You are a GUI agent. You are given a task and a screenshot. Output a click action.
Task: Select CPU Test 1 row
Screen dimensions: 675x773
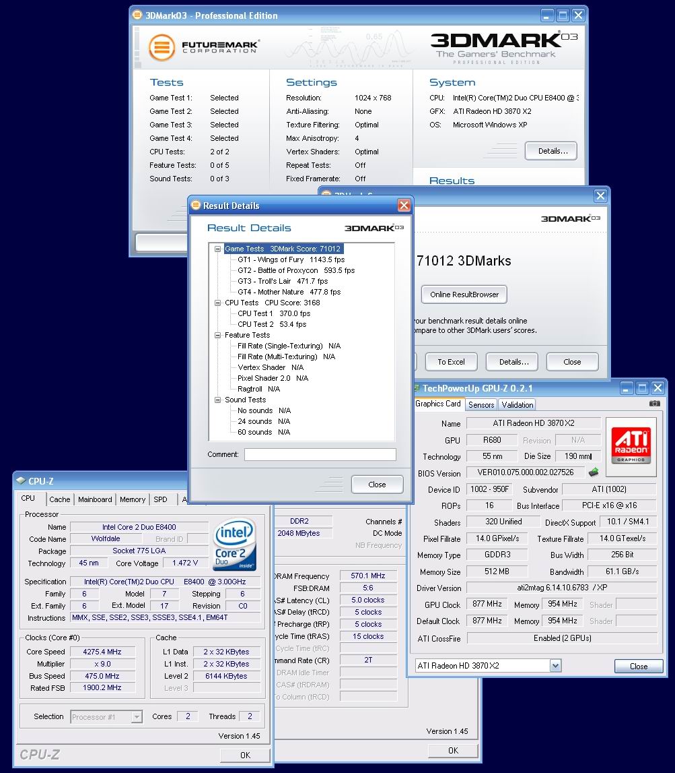click(x=274, y=313)
